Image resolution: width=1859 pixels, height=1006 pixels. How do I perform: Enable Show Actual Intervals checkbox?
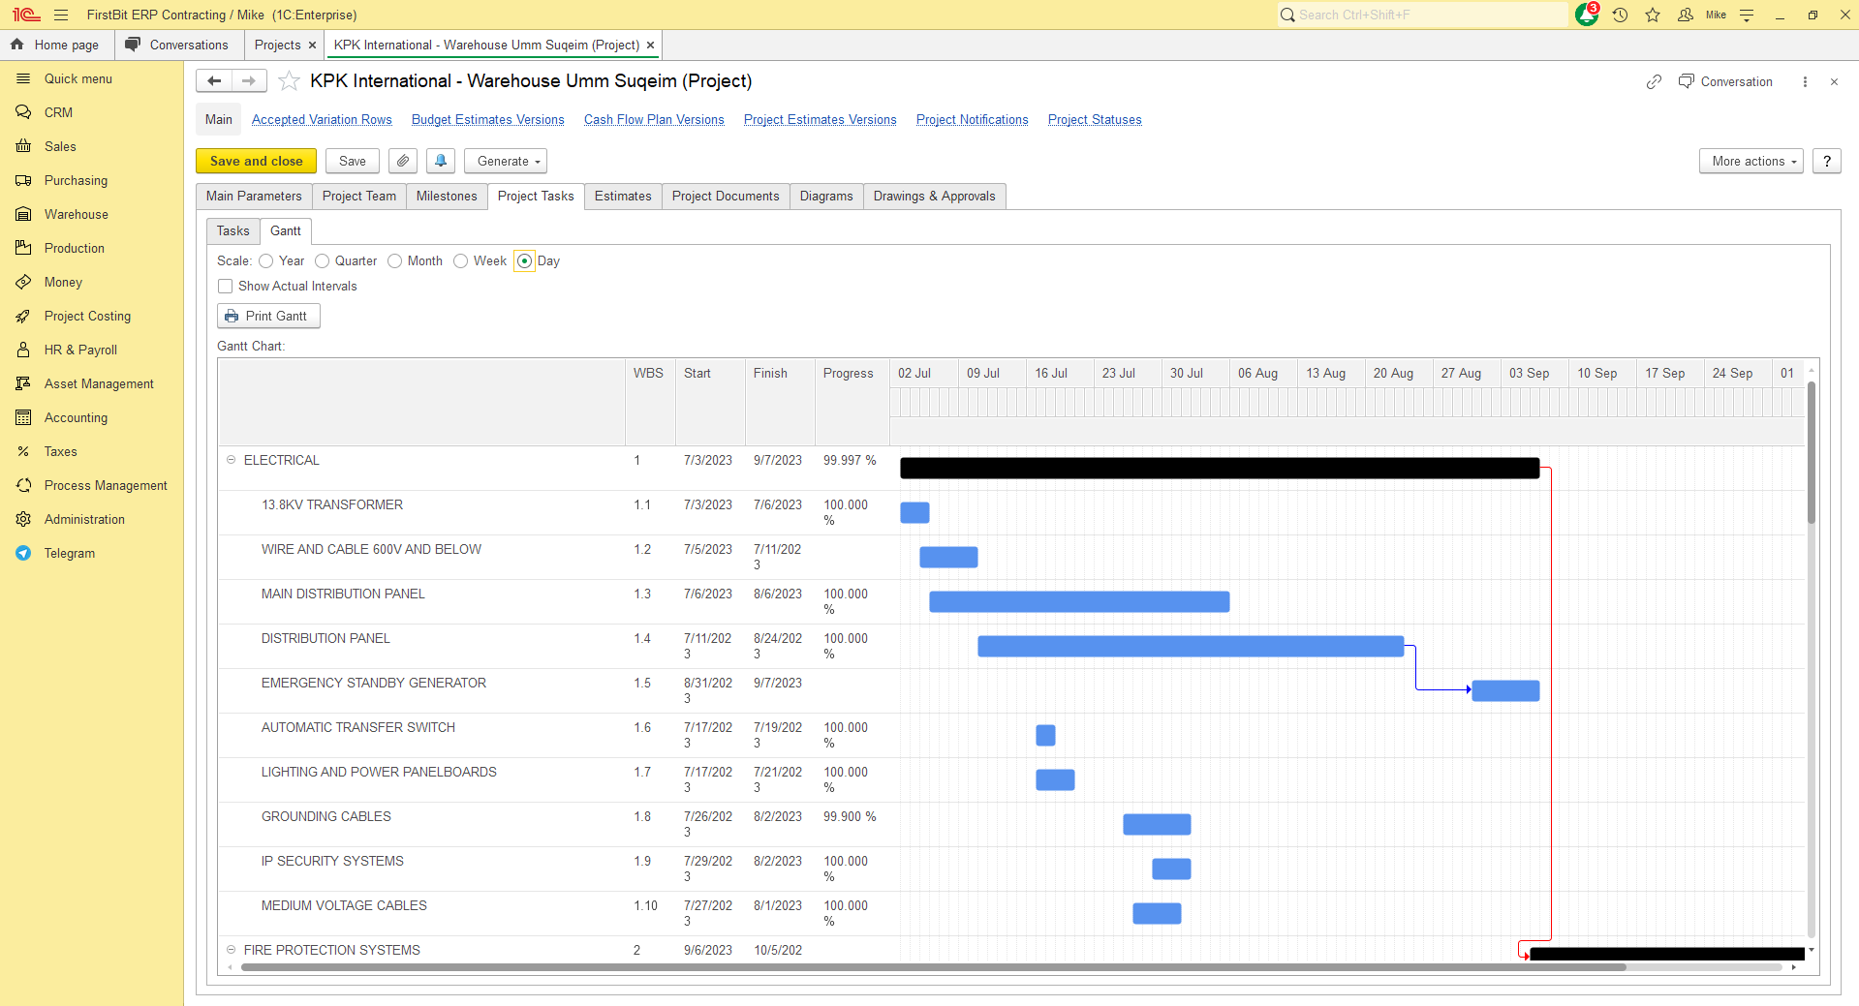[x=226, y=287]
